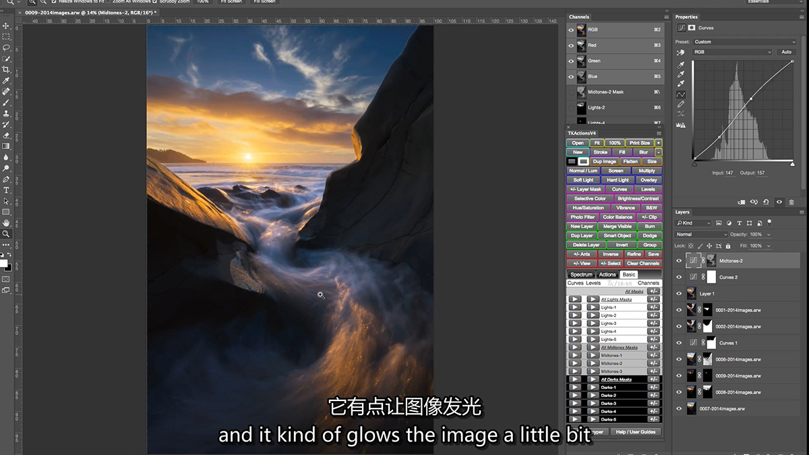Image resolution: width=809 pixels, height=455 pixels.
Task: Click the Layers panel tab
Action: coord(683,212)
